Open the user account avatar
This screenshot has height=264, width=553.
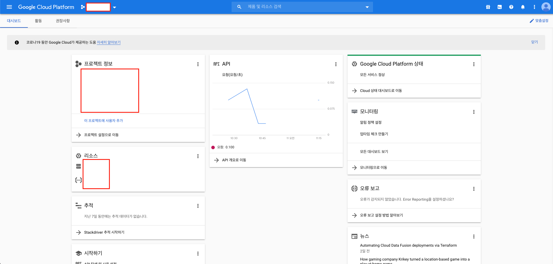pos(546,7)
